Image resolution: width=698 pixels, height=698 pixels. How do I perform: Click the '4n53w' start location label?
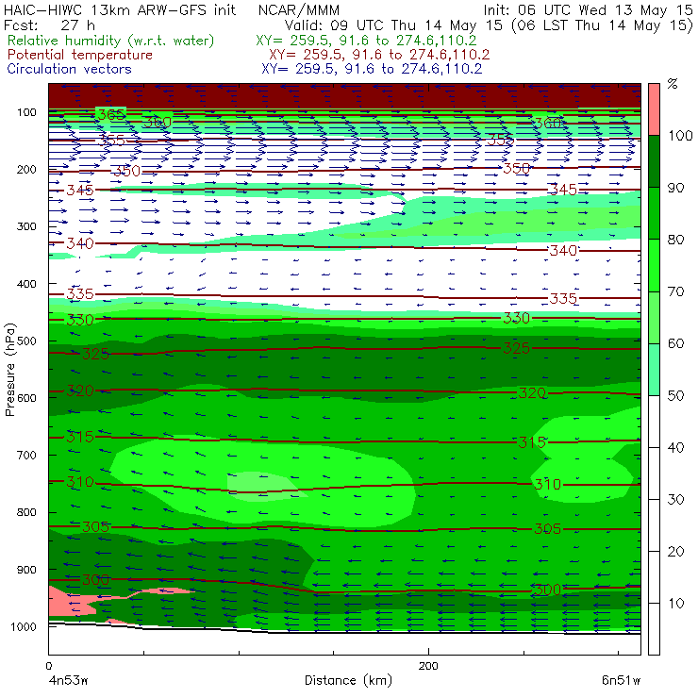pyautogui.click(x=68, y=681)
